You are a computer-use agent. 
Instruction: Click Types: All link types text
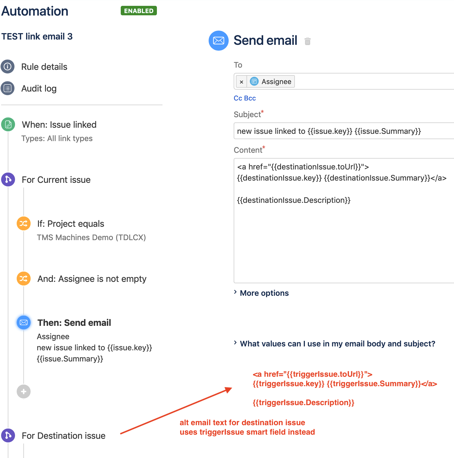click(x=57, y=138)
